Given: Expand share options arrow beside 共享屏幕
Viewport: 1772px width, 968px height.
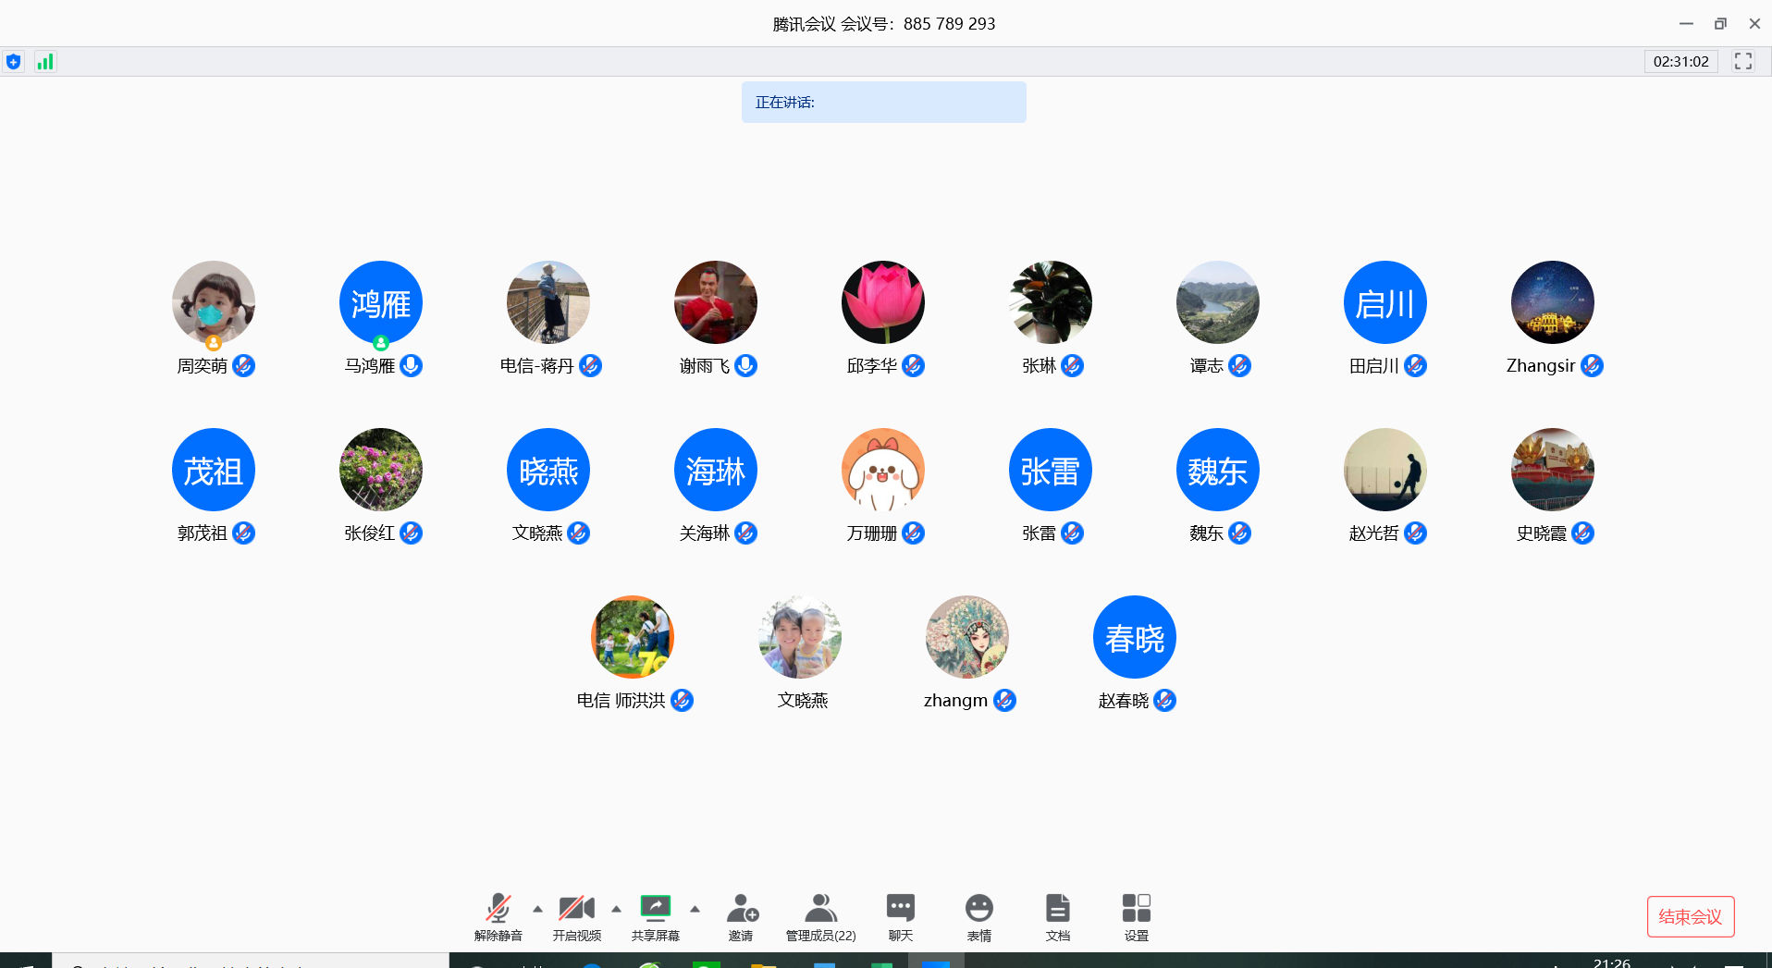Looking at the screenshot, I should 695,909.
